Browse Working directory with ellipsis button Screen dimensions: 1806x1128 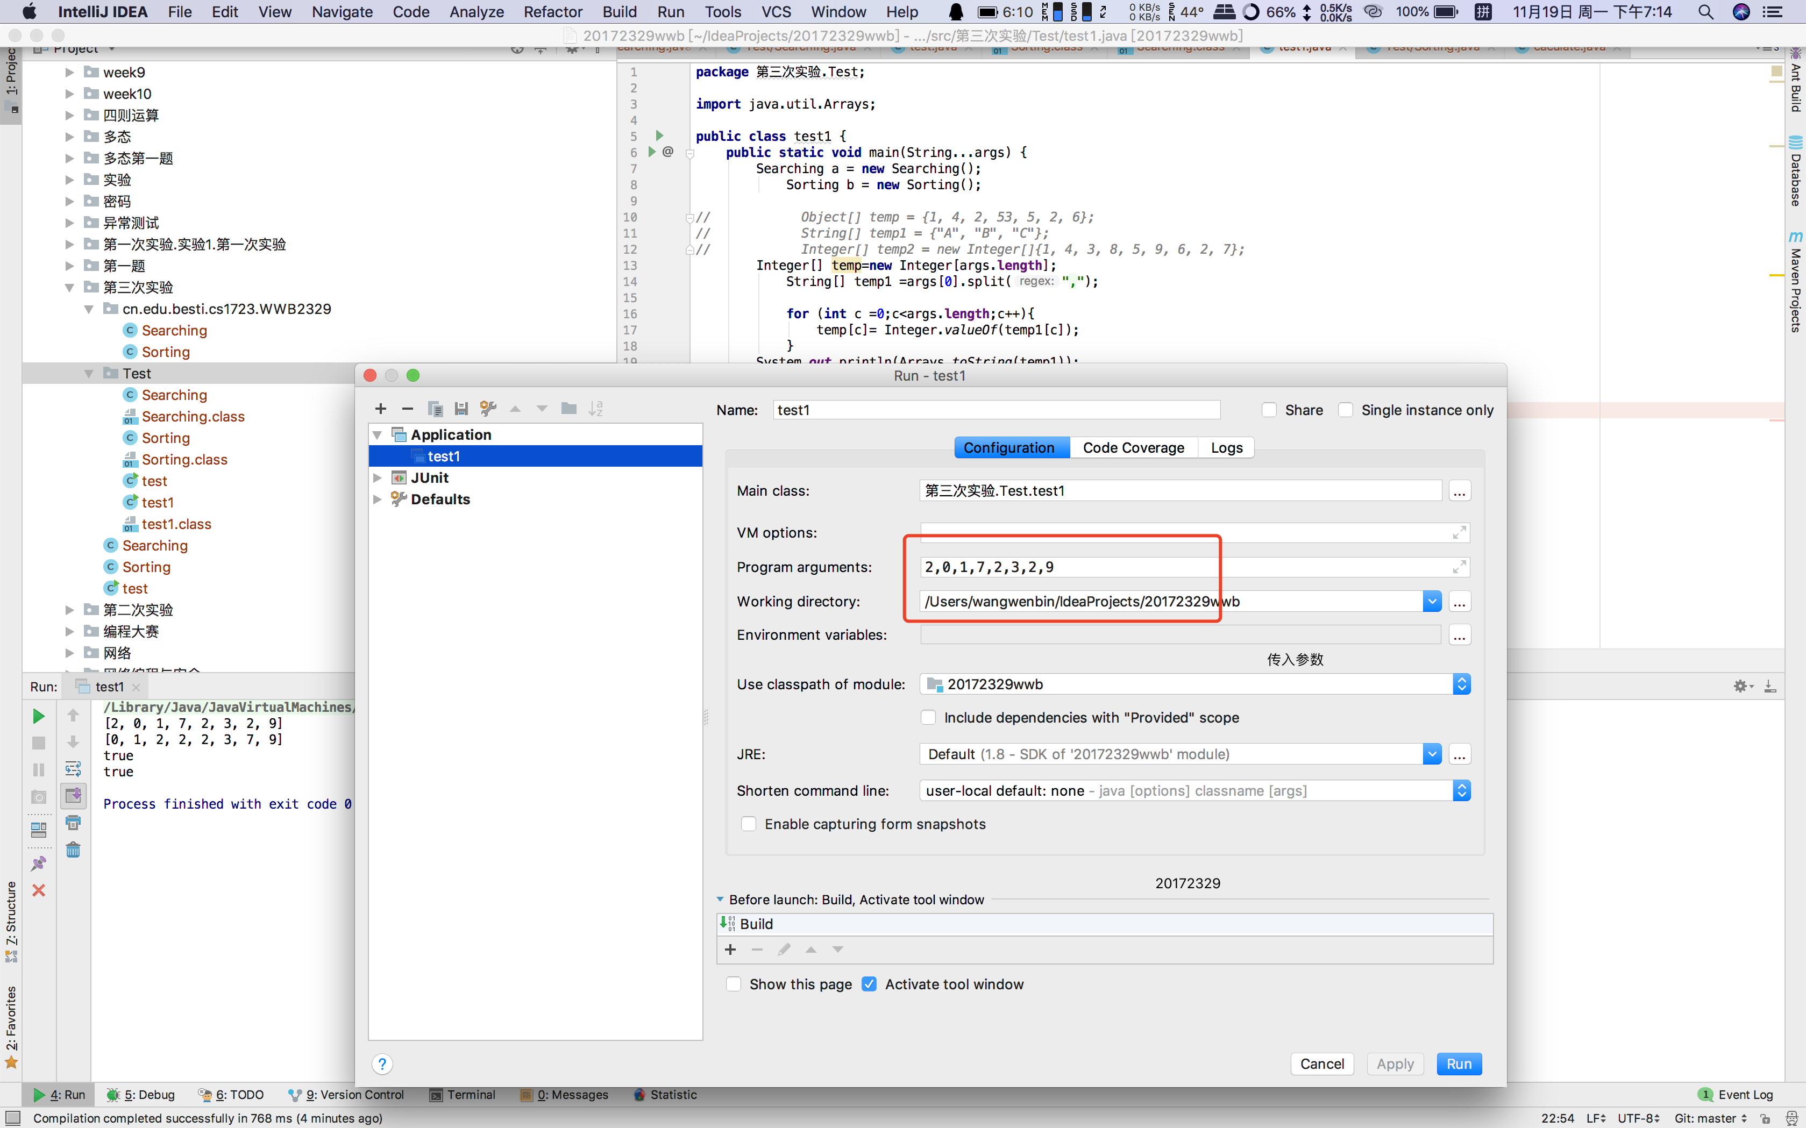(x=1459, y=601)
